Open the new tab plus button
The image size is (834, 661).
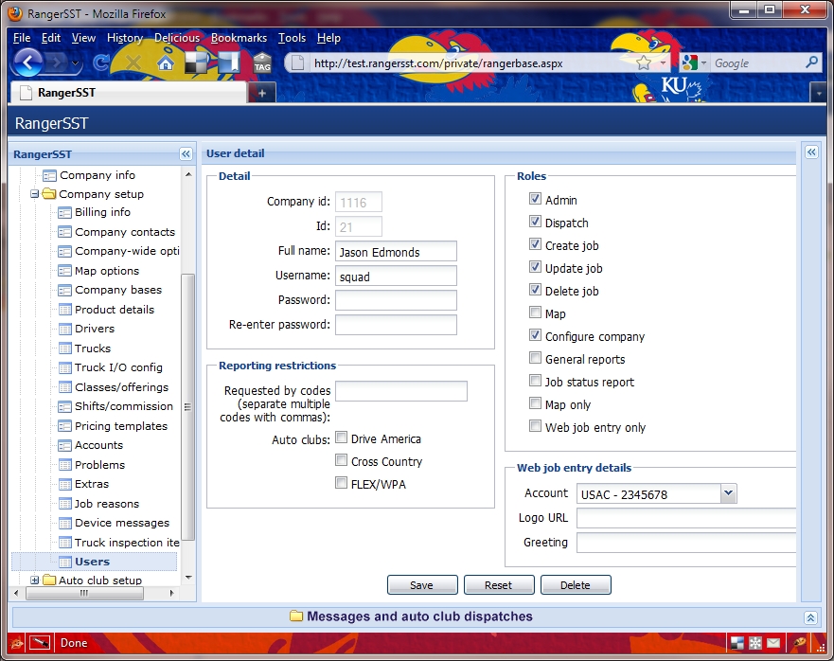pos(262,92)
